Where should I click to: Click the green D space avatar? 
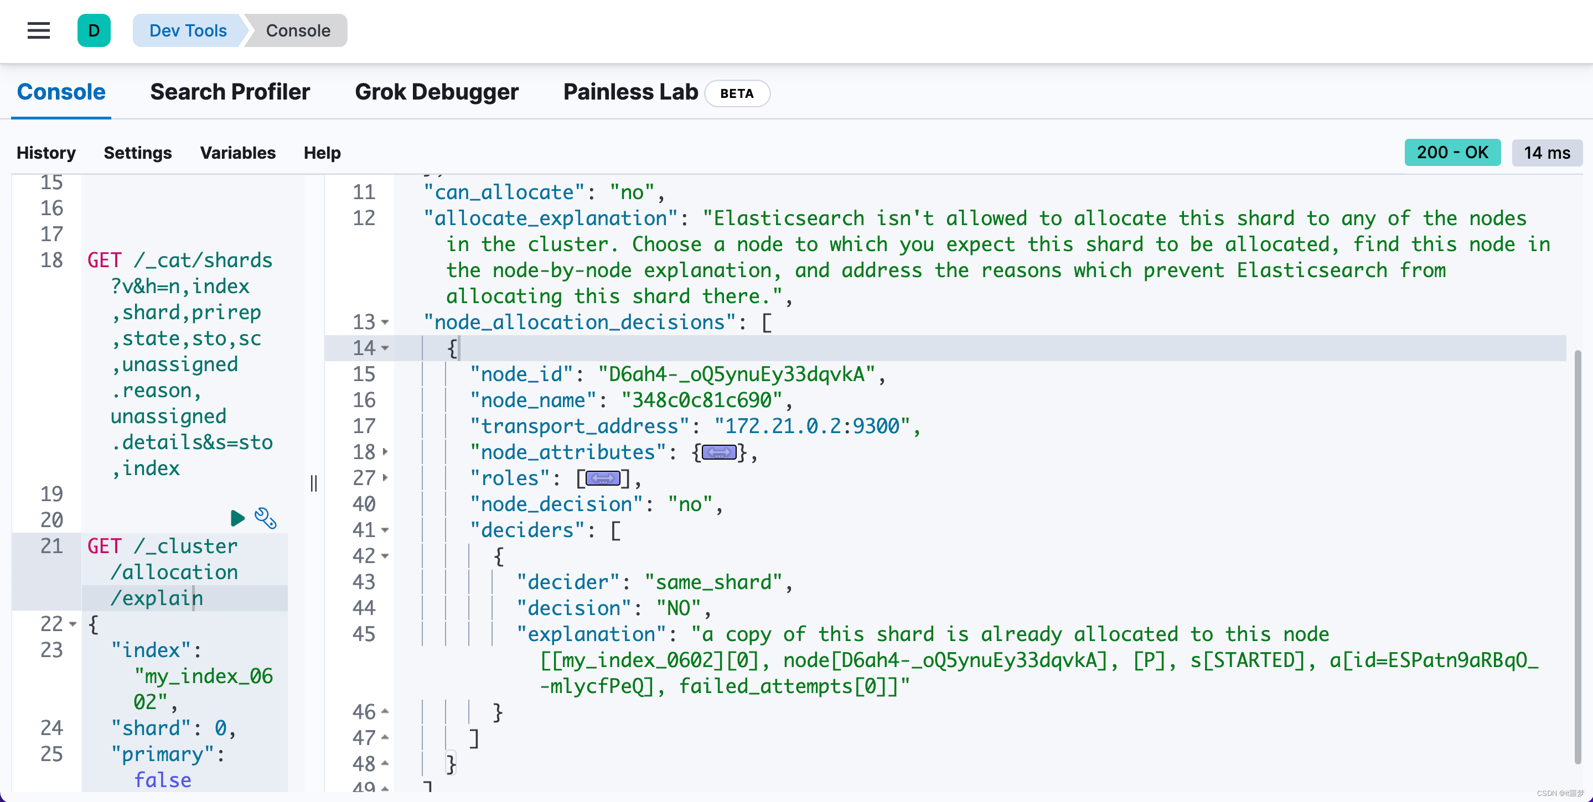94,30
